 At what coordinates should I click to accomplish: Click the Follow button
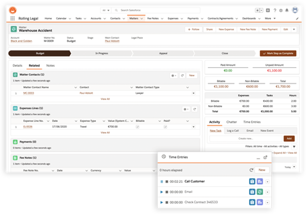click(194, 30)
